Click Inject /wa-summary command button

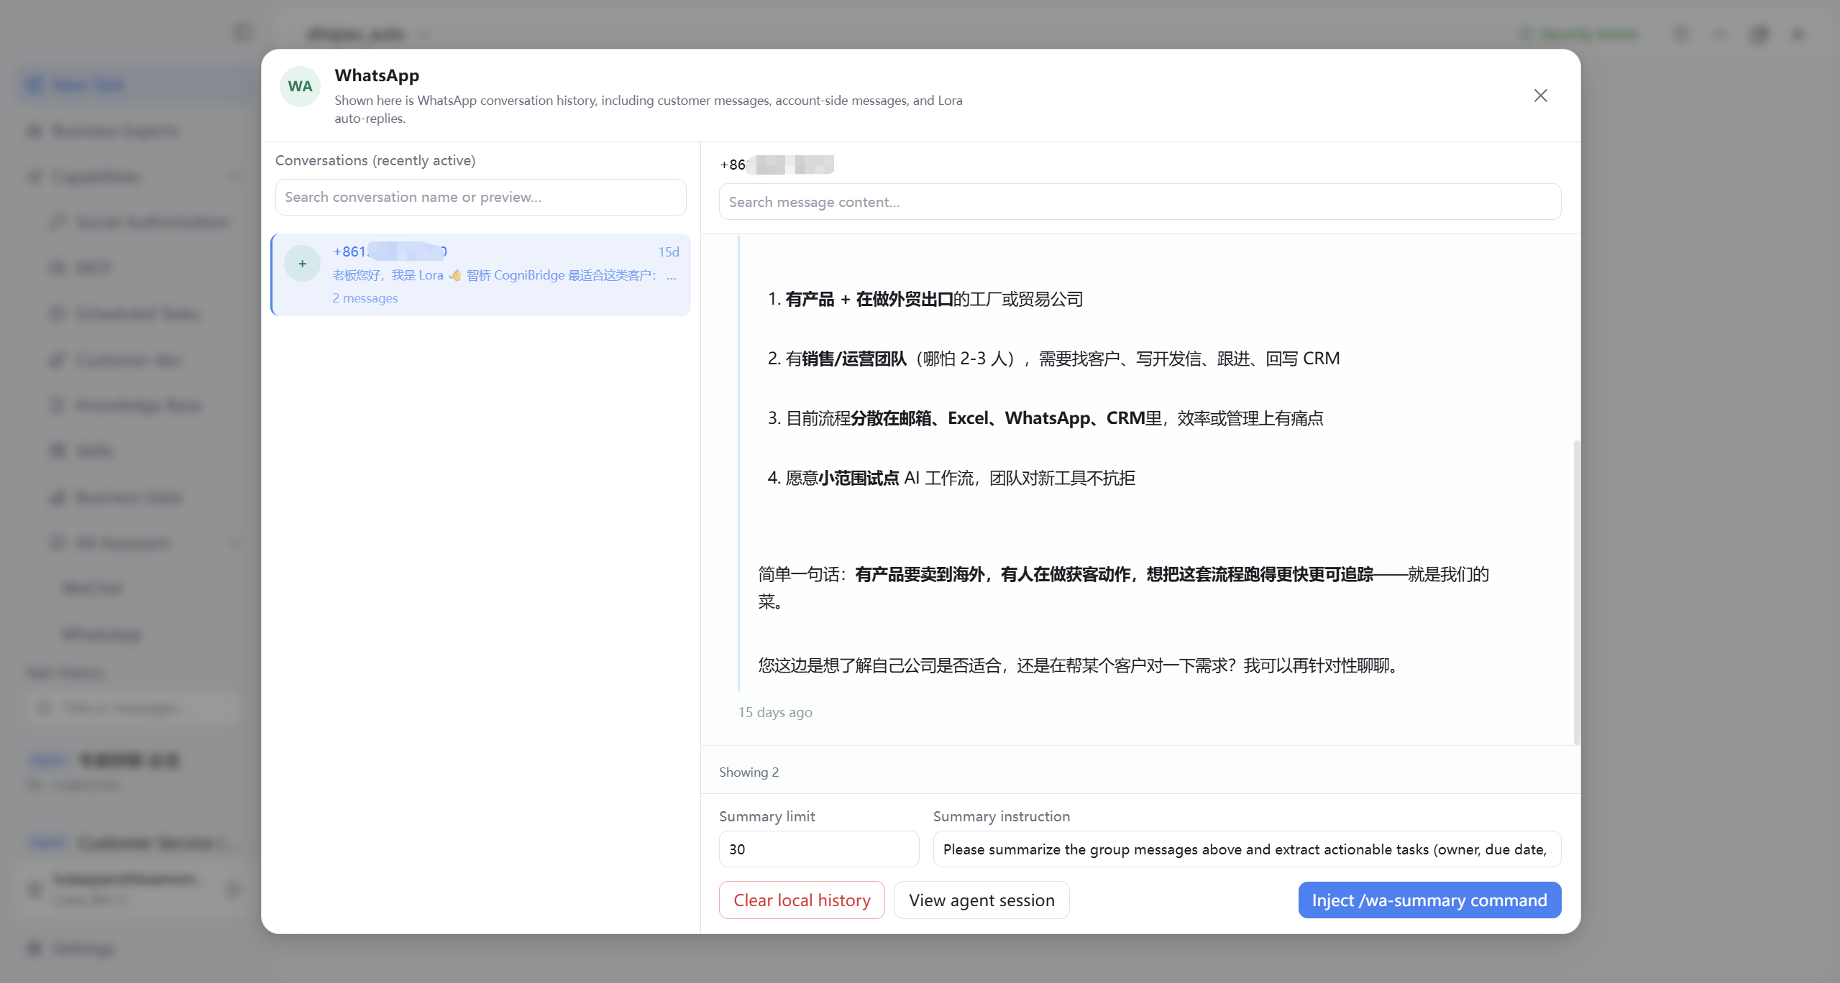click(x=1429, y=900)
